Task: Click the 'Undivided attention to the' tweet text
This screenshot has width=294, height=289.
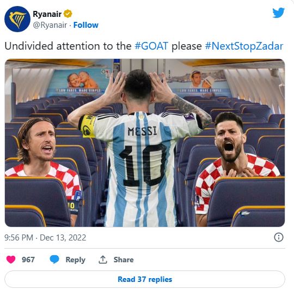Action: tap(68, 46)
